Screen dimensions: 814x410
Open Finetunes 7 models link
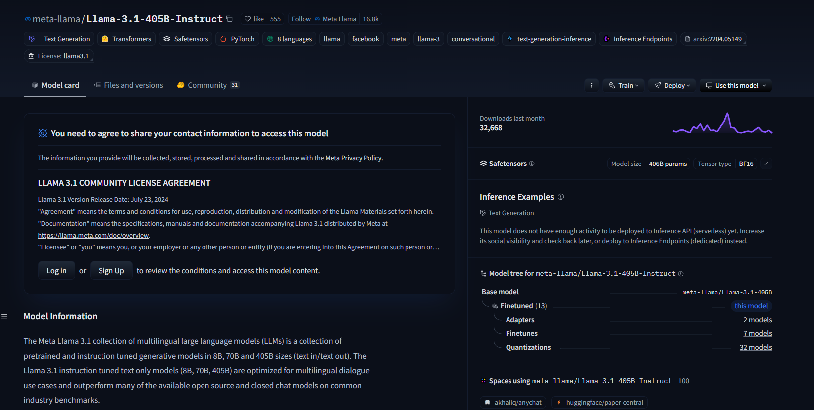tap(757, 333)
